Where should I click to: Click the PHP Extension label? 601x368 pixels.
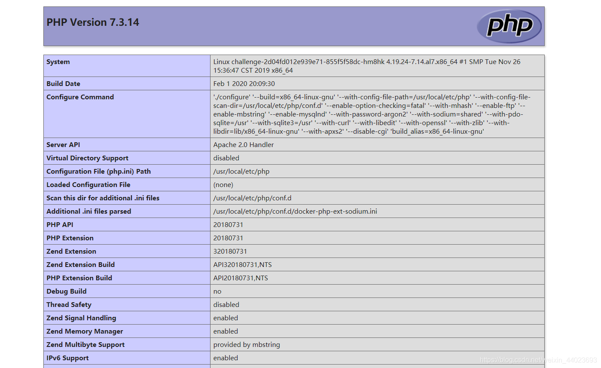tap(70, 238)
